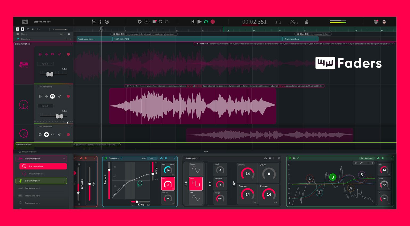410x226 pixels.
Task: Click the playhead marker on the ruler
Action: pyautogui.click(x=101, y=29)
